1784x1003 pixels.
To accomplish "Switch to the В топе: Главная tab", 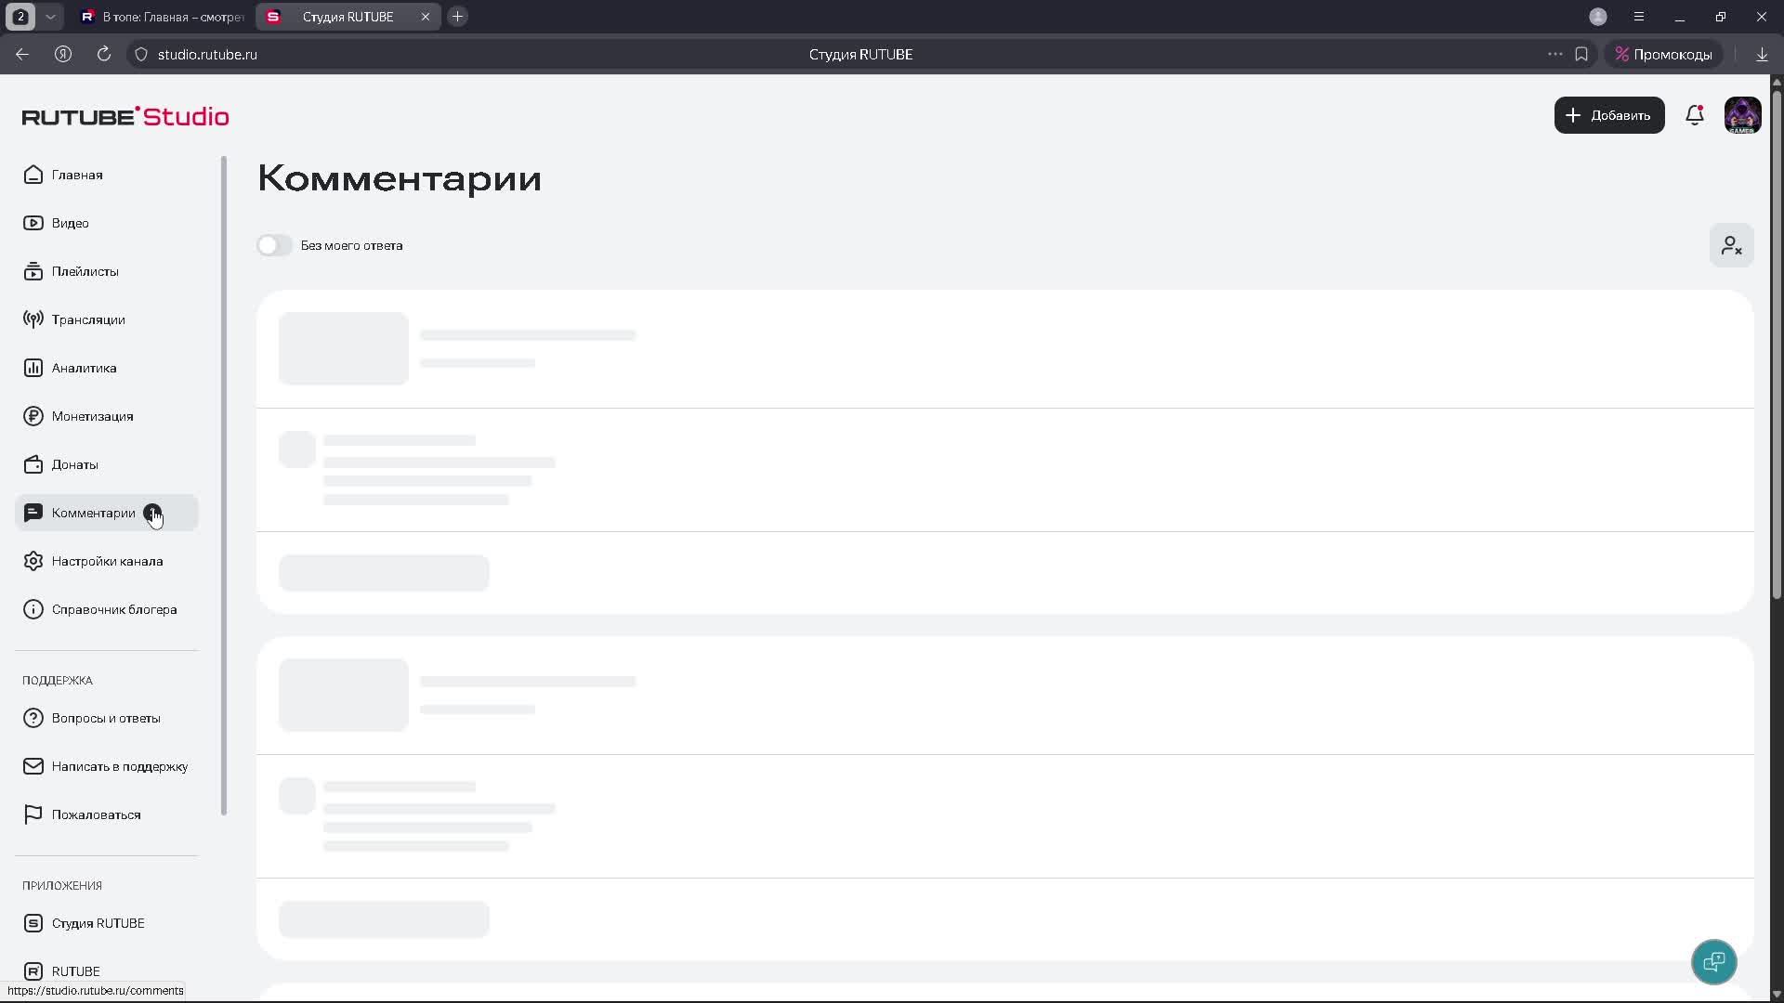I will click(x=163, y=17).
